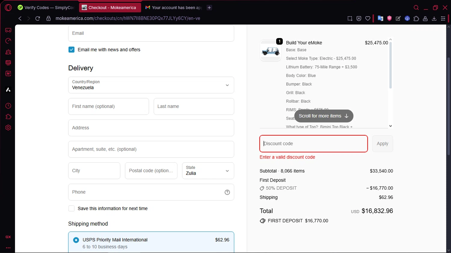Open the GX Cleaner sidebar icon
This screenshot has width=451, height=253.
click(x=8, y=52)
